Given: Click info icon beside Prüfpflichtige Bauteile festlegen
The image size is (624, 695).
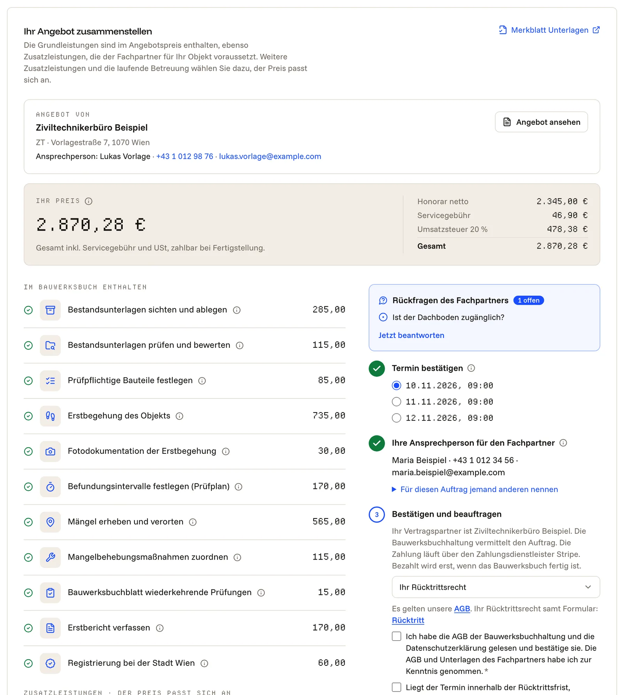Looking at the screenshot, I should 202,381.
